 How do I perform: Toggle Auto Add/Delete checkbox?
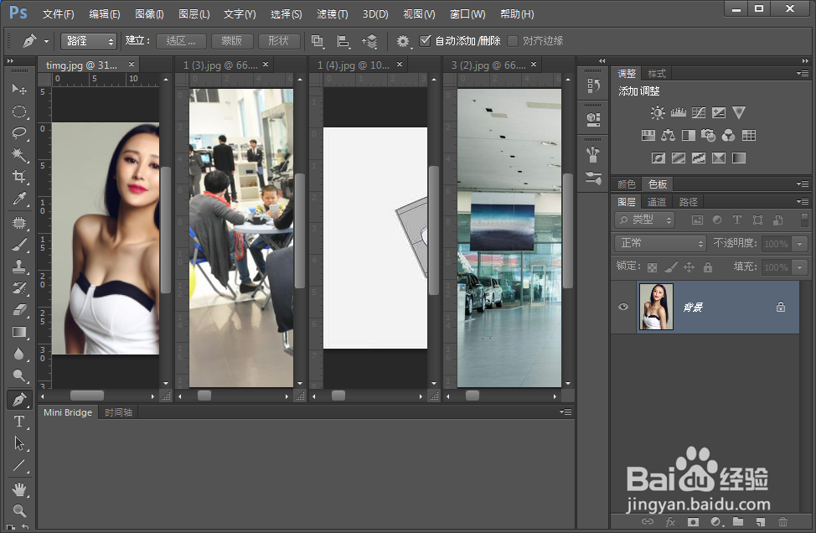(425, 40)
